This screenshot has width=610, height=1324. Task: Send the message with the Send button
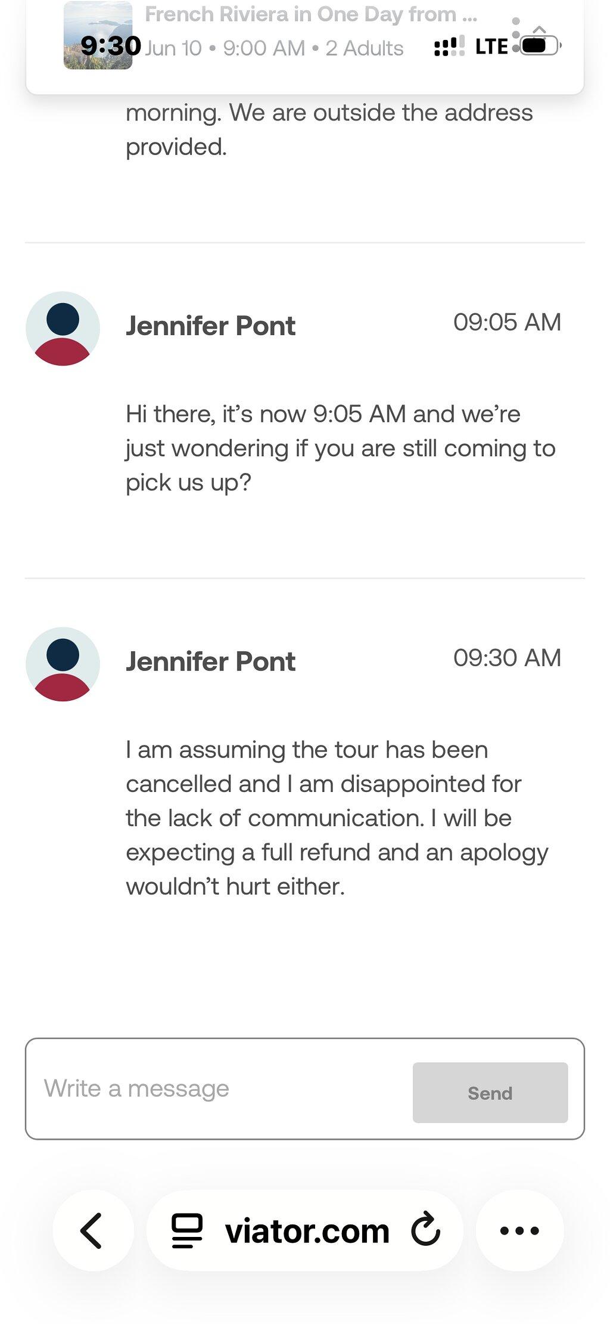(490, 1093)
